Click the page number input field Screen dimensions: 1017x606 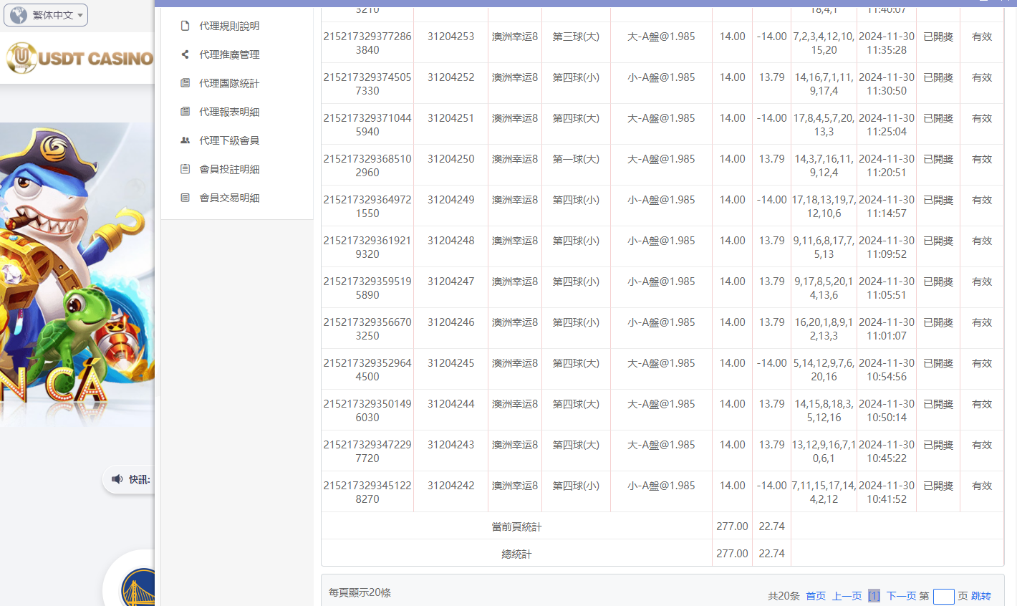[x=944, y=595]
